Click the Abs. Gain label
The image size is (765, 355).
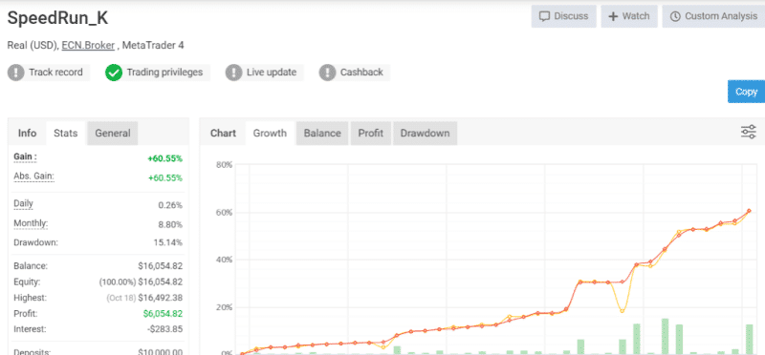point(33,177)
